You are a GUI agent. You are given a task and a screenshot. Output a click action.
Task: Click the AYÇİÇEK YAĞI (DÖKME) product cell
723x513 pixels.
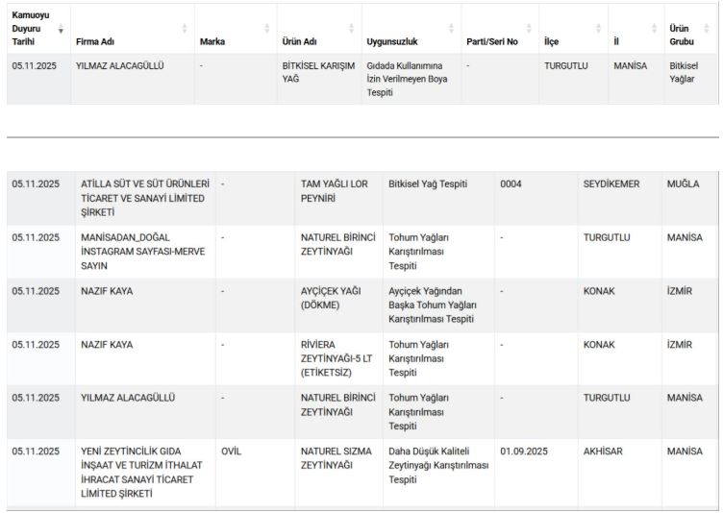click(333, 298)
